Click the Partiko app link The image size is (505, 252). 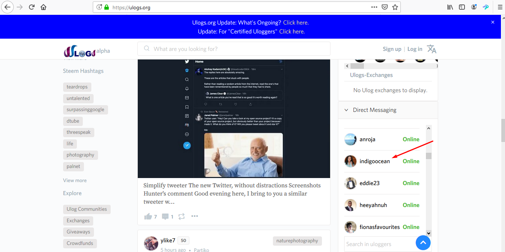click(x=201, y=250)
